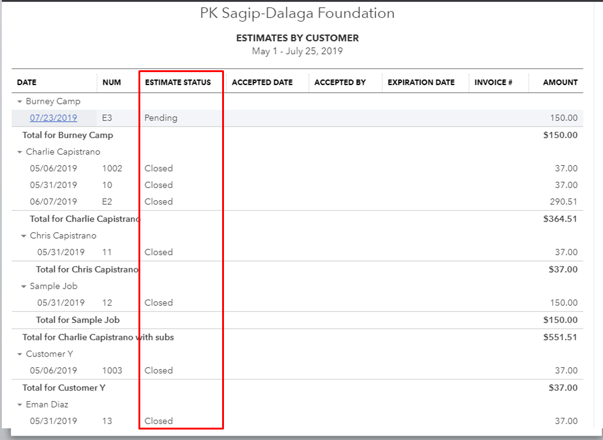Click estimate number E2
The image size is (603, 440).
pos(107,202)
